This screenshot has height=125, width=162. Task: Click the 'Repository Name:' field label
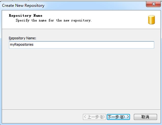click(22, 38)
